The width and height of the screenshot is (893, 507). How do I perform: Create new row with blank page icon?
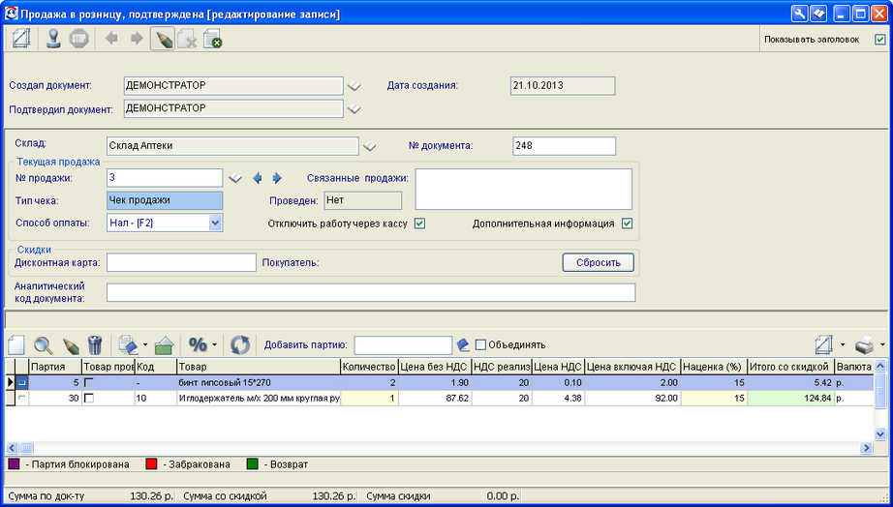coord(15,344)
